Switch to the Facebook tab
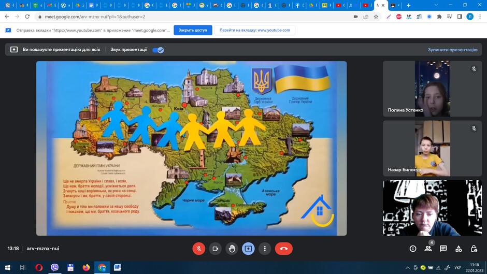The height and width of the screenshot is (274, 487). click(299, 5)
